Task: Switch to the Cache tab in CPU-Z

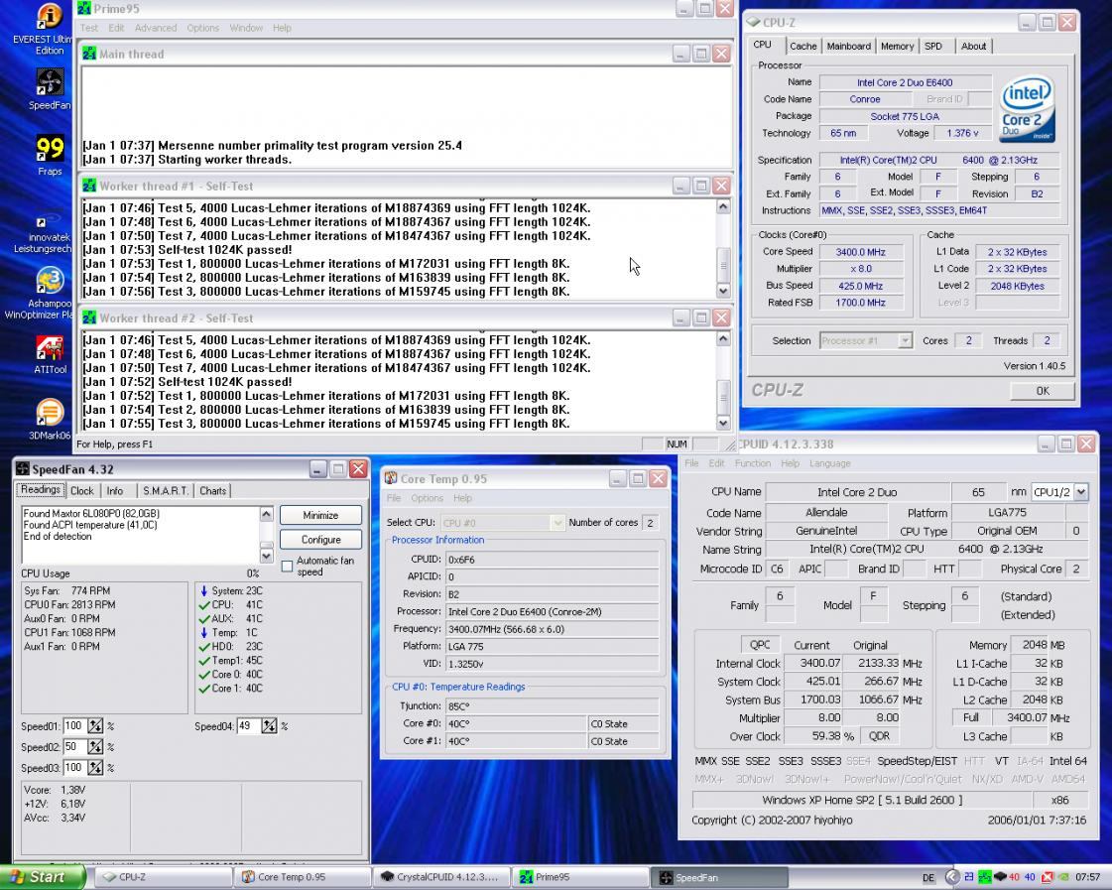Action: click(803, 46)
